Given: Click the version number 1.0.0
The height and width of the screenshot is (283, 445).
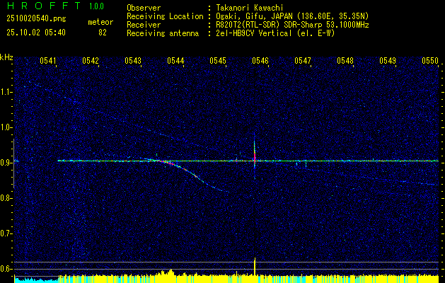Looking at the screenshot, I should coord(96,6).
